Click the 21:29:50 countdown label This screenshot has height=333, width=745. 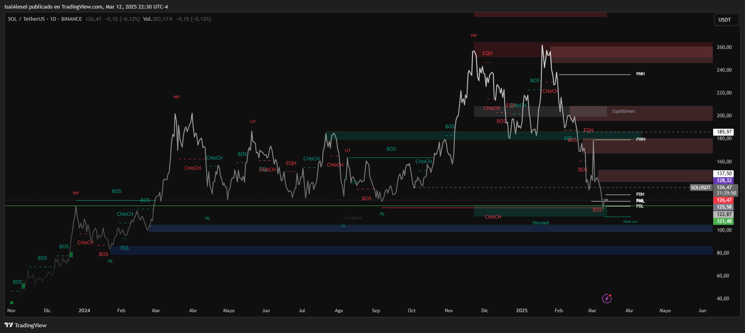(x=726, y=193)
